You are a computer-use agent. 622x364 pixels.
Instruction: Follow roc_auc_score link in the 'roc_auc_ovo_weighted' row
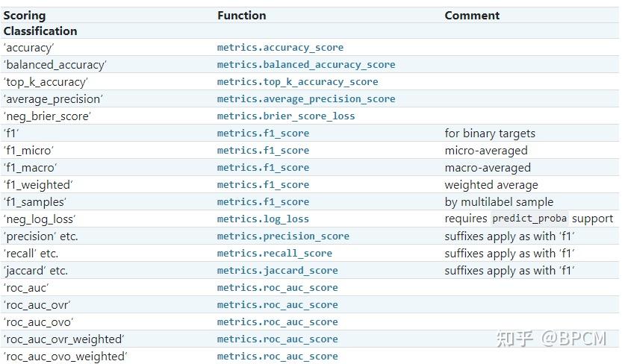pyautogui.click(x=277, y=357)
